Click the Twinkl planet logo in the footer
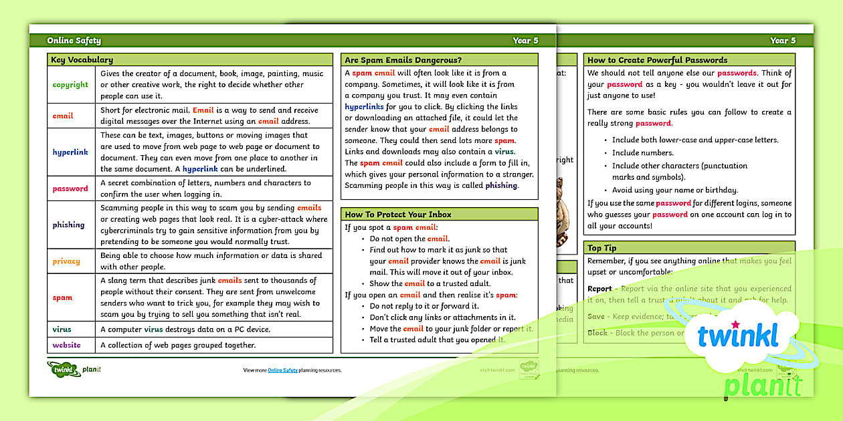 point(62,370)
